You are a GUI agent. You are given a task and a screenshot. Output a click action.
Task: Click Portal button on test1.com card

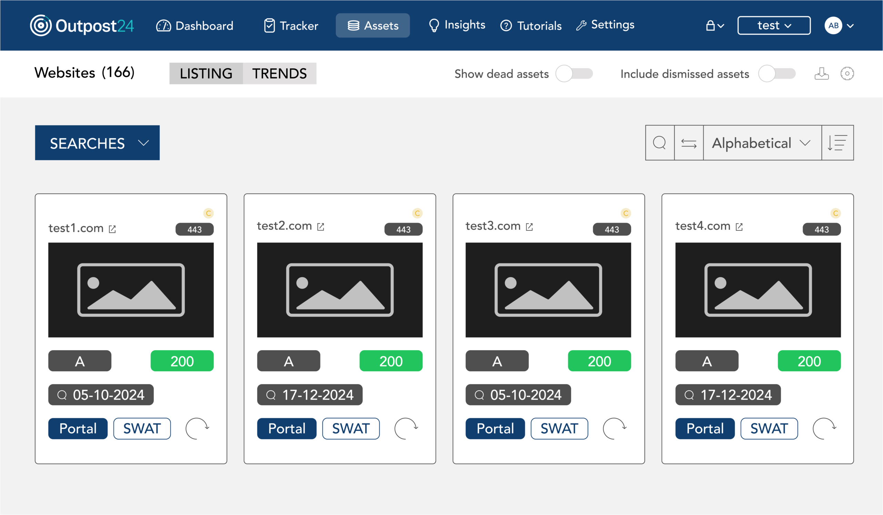click(x=78, y=428)
